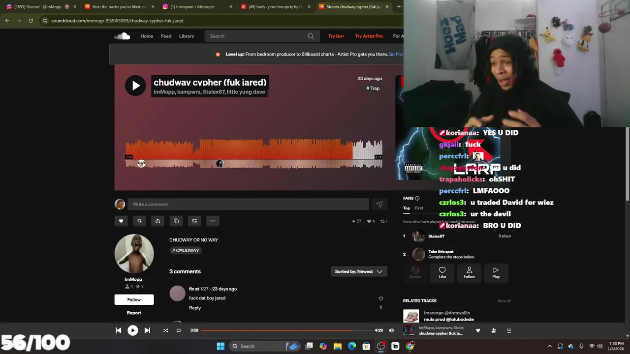Image resolution: width=630 pixels, height=354 pixels.
Task: Click the Like step in Take this spot
Action: click(x=442, y=273)
